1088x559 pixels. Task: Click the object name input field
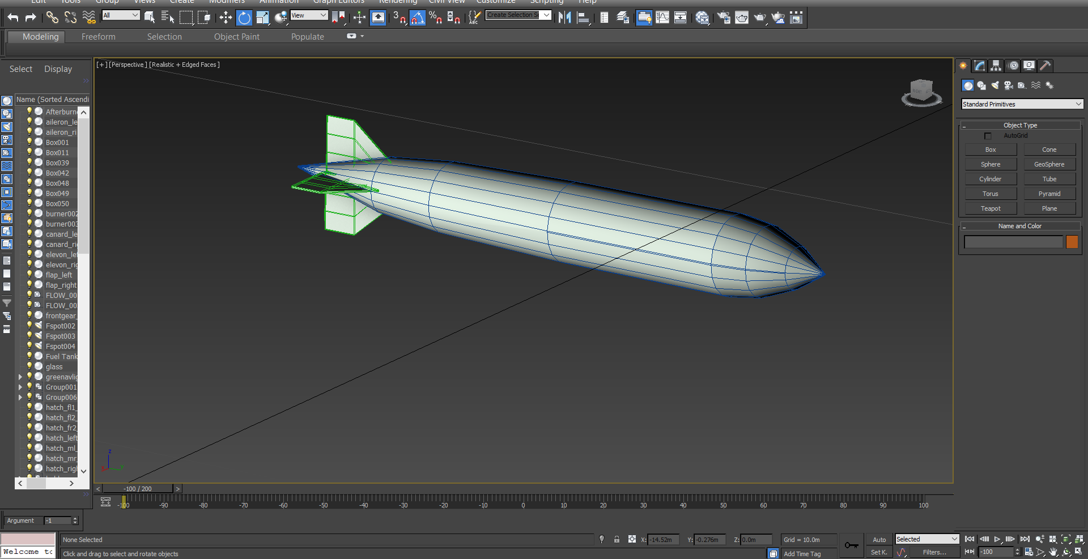(1013, 242)
